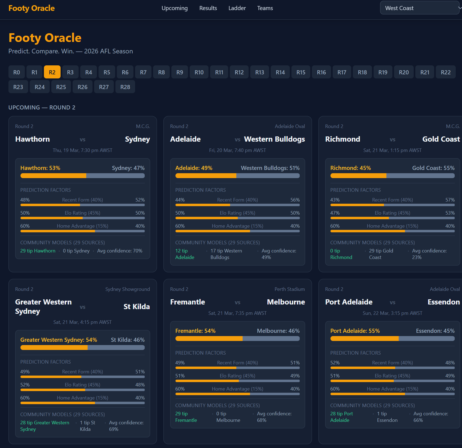462x448 pixels.
Task: Open the West Coast team dropdown
Action: pos(420,8)
